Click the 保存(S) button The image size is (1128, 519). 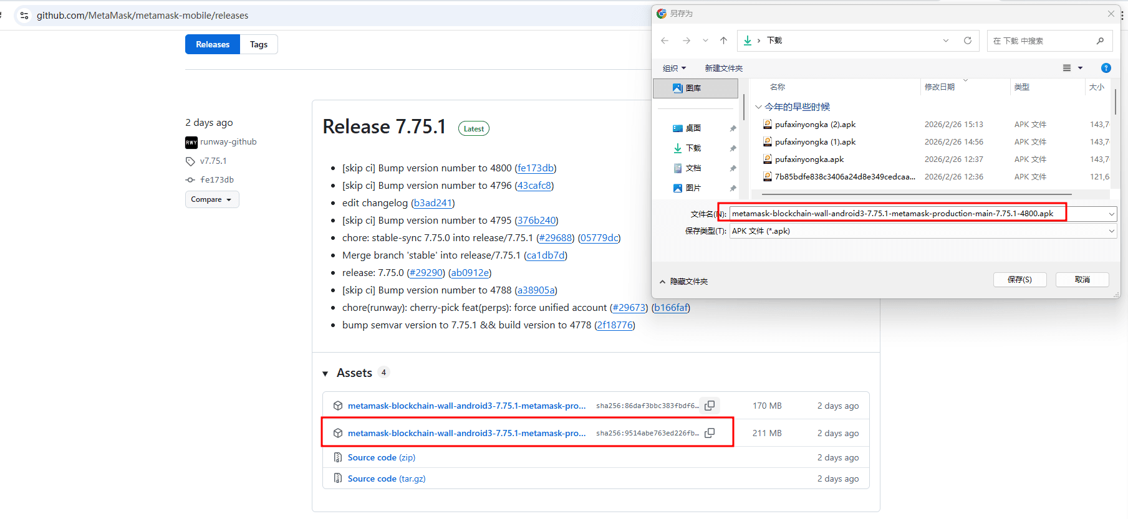[x=1020, y=280]
